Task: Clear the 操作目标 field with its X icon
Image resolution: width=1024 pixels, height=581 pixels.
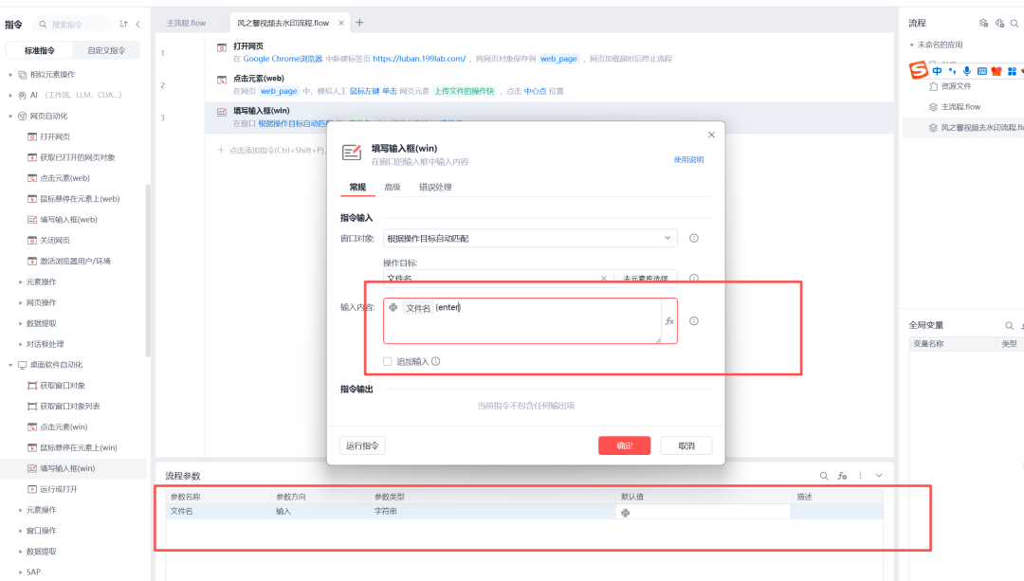Action: (x=603, y=278)
